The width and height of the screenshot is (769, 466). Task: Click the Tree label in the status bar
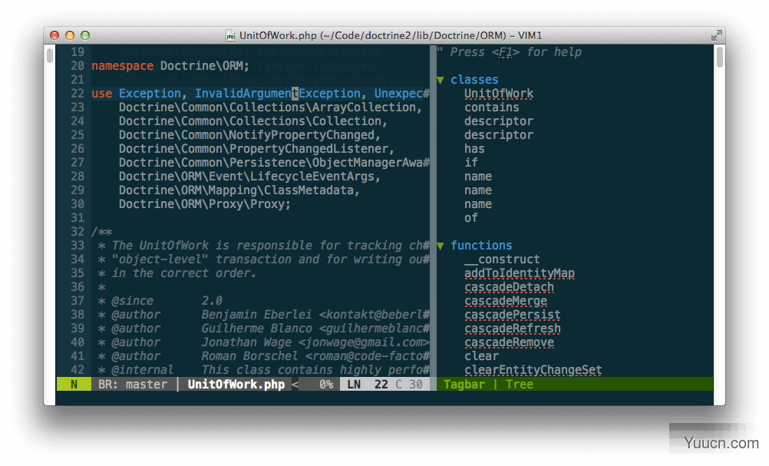click(x=520, y=384)
